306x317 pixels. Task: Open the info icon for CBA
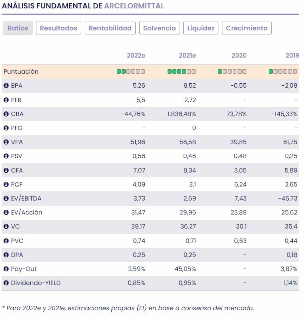click(x=6, y=114)
